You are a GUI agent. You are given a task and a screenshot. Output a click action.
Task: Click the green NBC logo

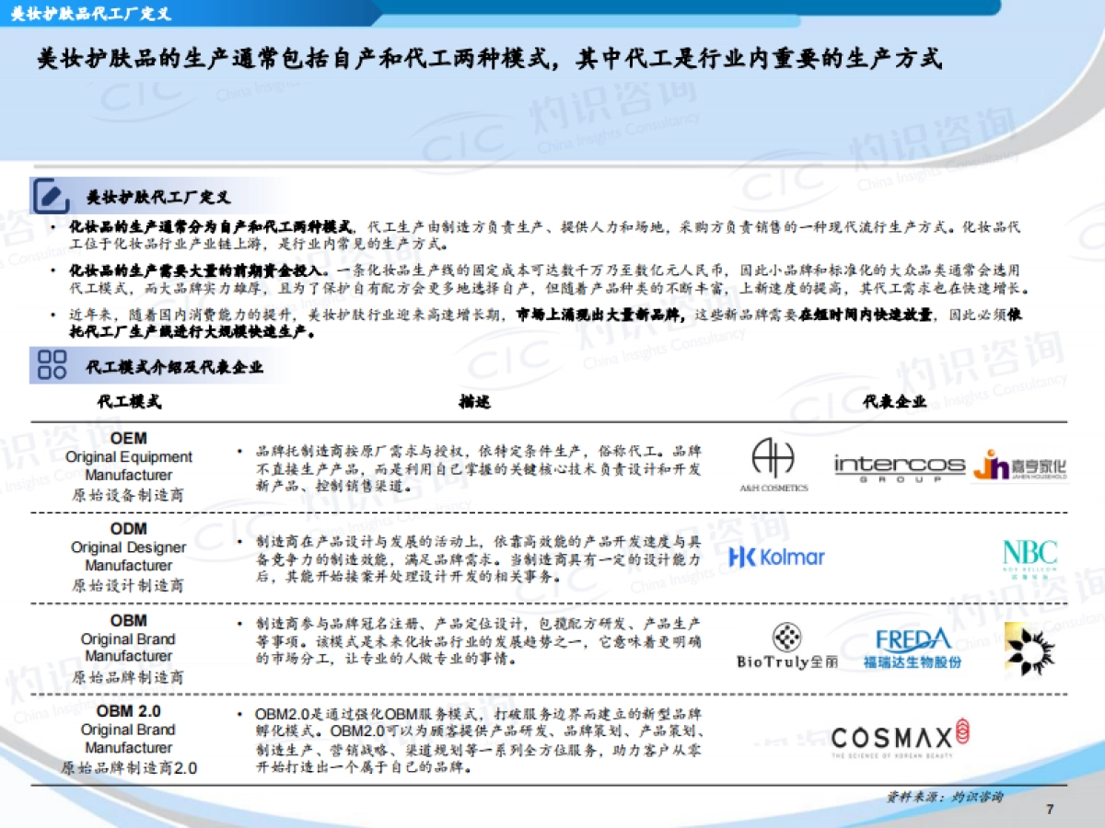[1029, 558]
